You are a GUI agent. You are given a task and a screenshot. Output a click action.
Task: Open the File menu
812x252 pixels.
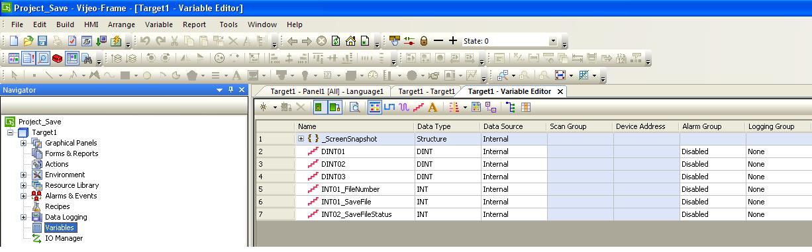pyautogui.click(x=17, y=24)
